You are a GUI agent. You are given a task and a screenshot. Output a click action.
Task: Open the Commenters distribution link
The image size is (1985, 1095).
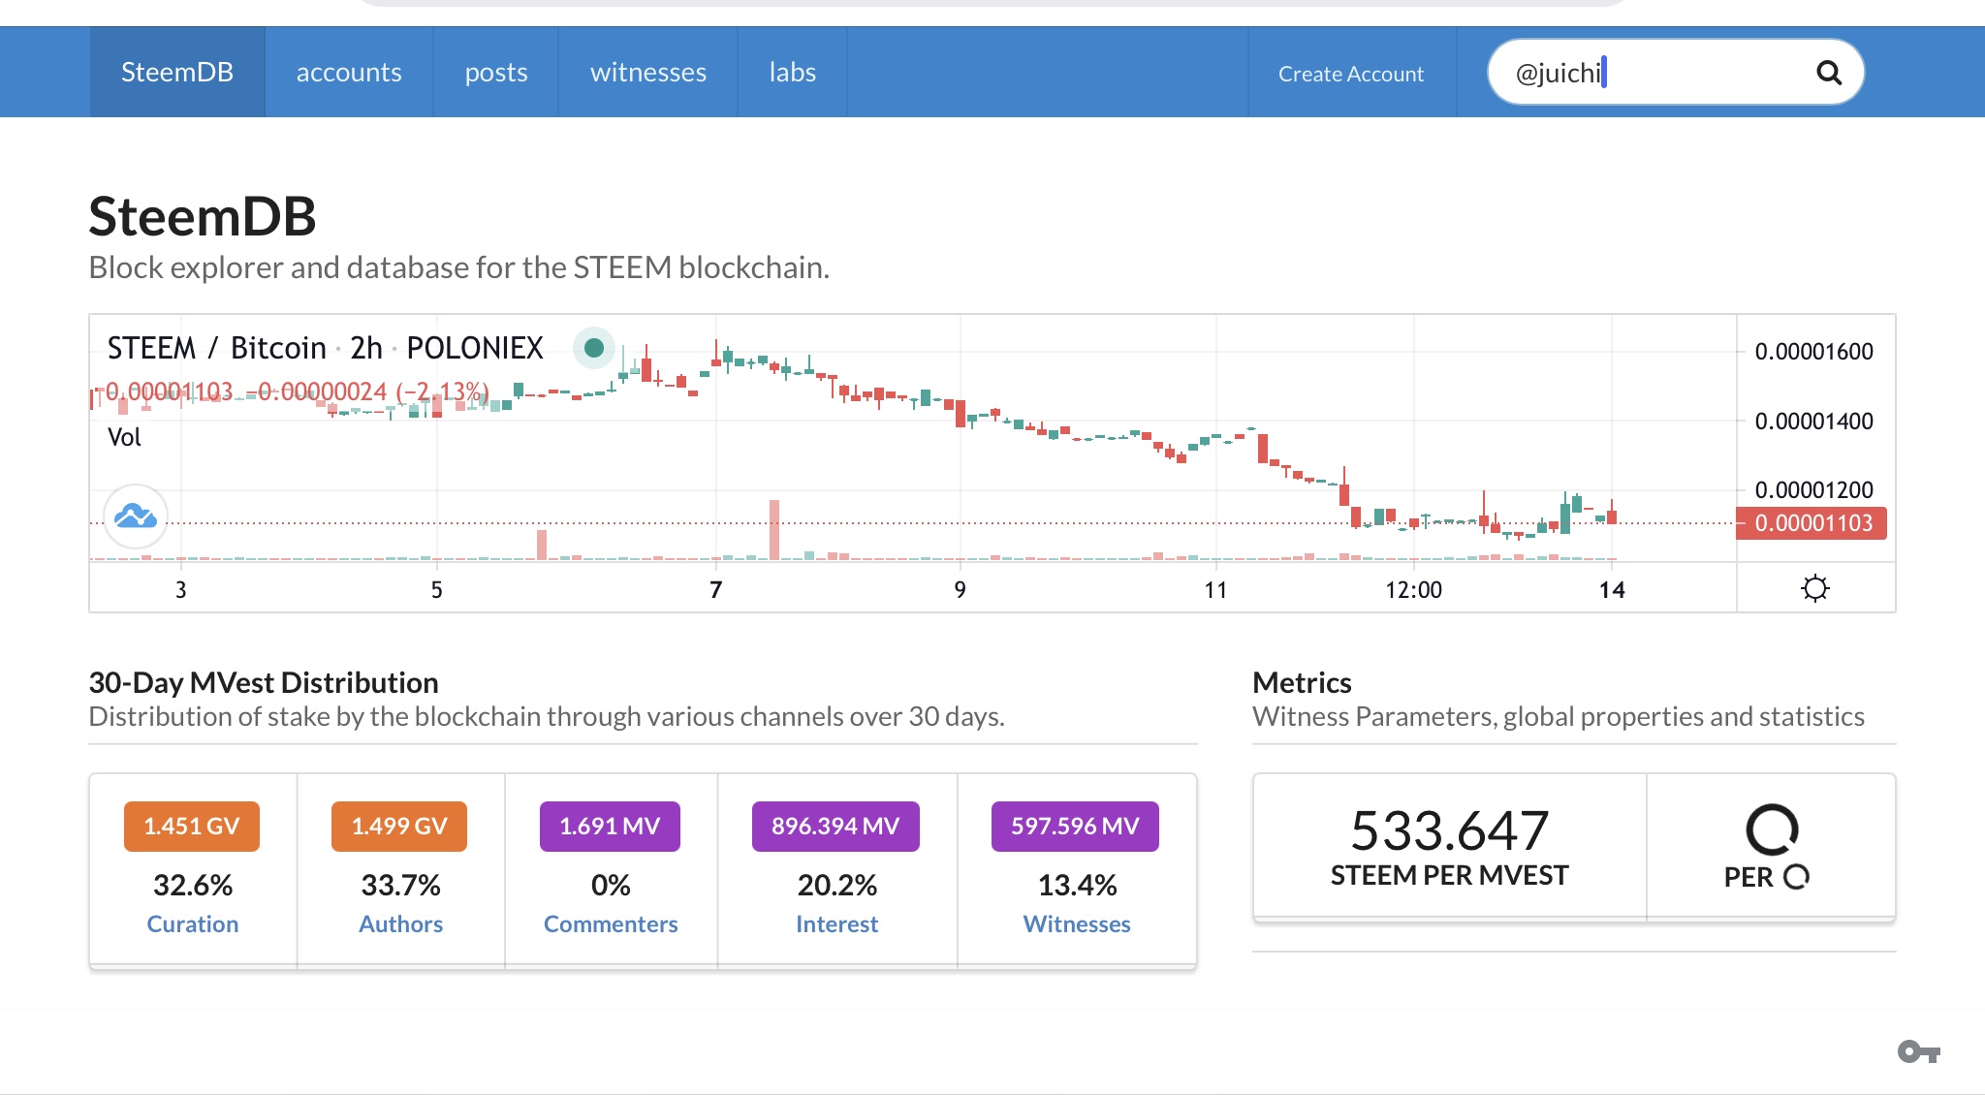pyautogui.click(x=611, y=923)
